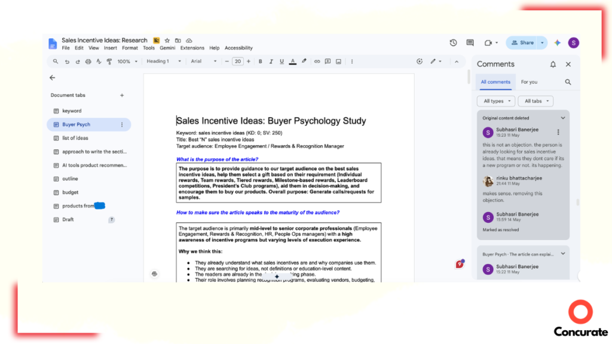Open the account avatar S
612x344 pixels.
click(573, 43)
